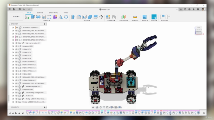This screenshot has width=214, height=120.
Task: Open the data panel grid icon
Action: pos(10,9)
